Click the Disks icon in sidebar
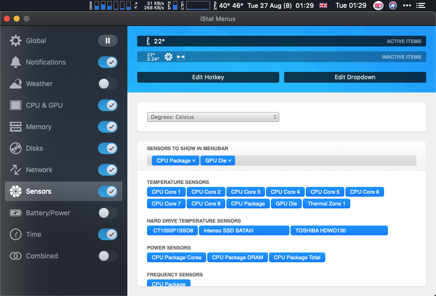 pyautogui.click(x=16, y=148)
